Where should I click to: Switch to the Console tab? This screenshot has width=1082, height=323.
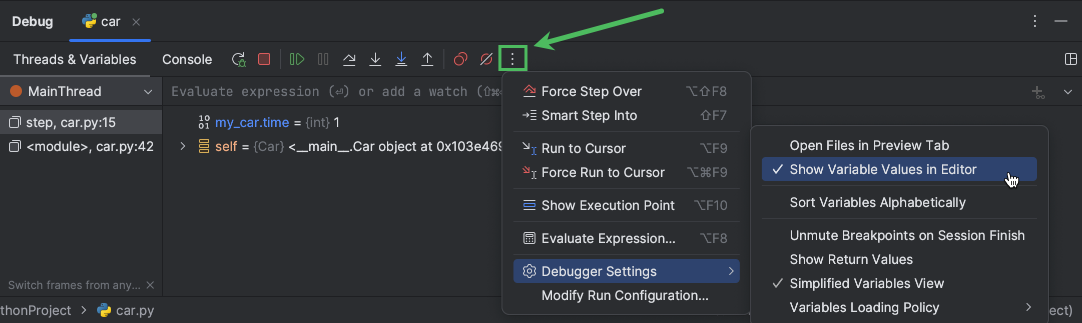tap(187, 59)
